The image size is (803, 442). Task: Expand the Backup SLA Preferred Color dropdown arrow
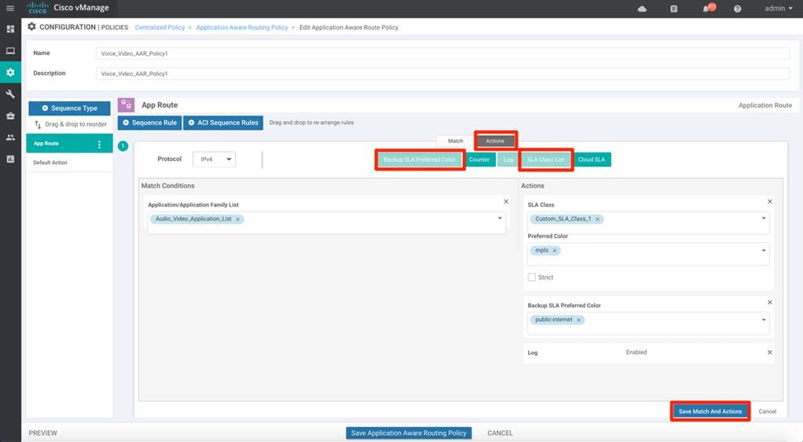click(x=764, y=320)
